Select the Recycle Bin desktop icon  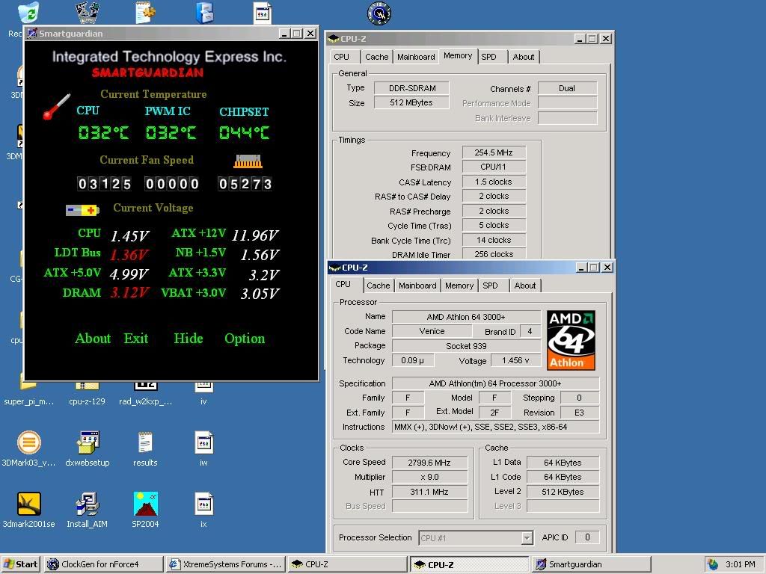[x=28, y=13]
